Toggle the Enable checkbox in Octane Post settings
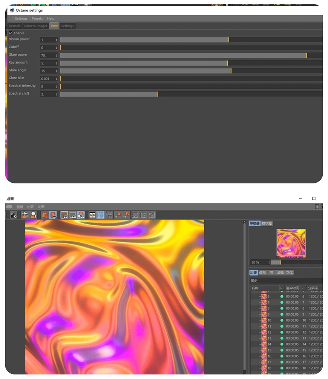This screenshot has height=379, width=328. click(11, 33)
